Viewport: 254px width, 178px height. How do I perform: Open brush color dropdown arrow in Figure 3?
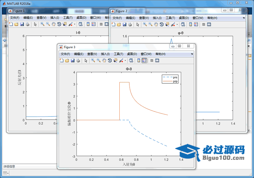pyautogui.click(x=125, y=61)
